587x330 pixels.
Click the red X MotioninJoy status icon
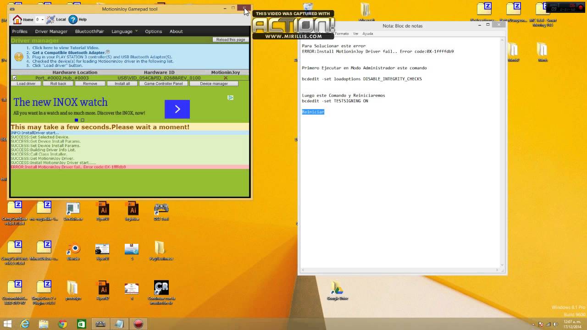225,78
